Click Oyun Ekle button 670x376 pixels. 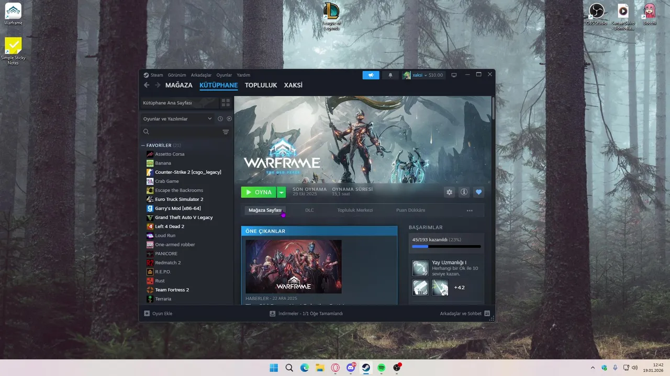tap(158, 313)
